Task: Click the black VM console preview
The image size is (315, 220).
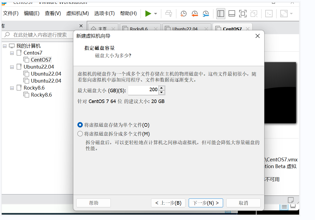Action: (280, 93)
